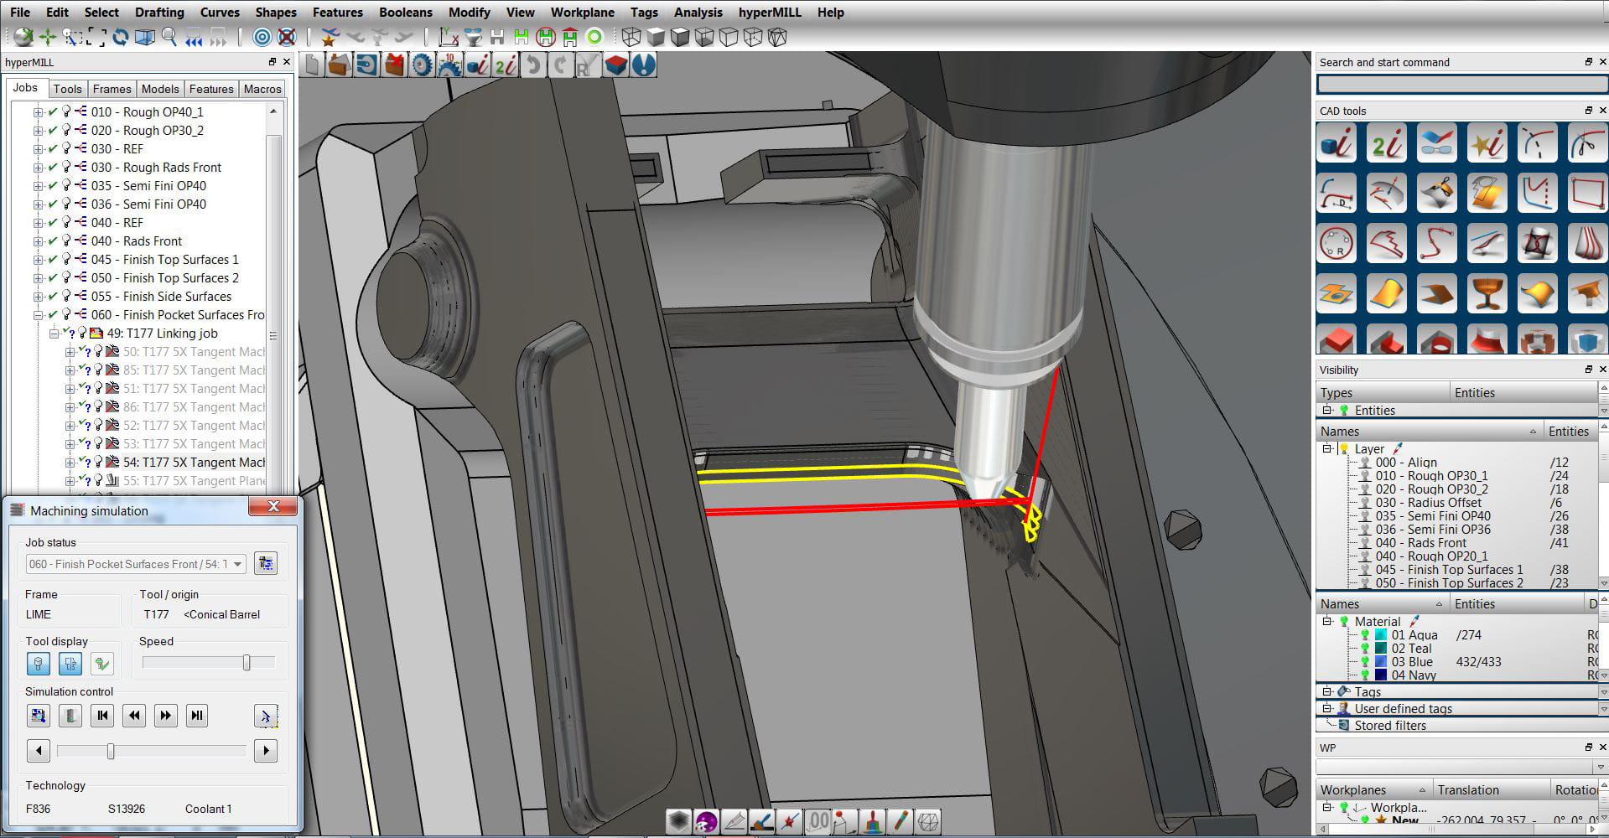Toggle visibility bulb of material 01 Aqua
The height and width of the screenshot is (838, 1609).
coord(1364,635)
